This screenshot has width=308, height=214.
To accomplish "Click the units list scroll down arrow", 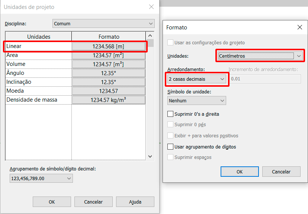I will 150,156.
